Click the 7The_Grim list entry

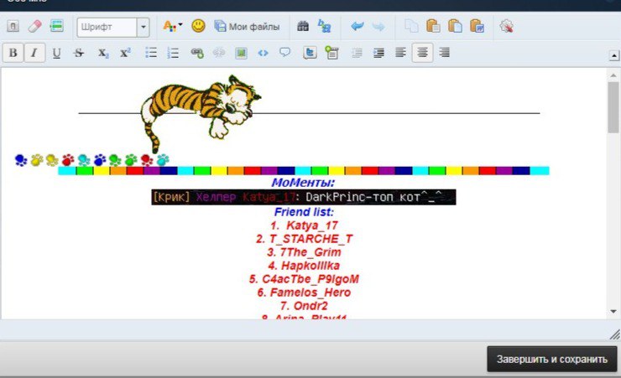(x=304, y=252)
